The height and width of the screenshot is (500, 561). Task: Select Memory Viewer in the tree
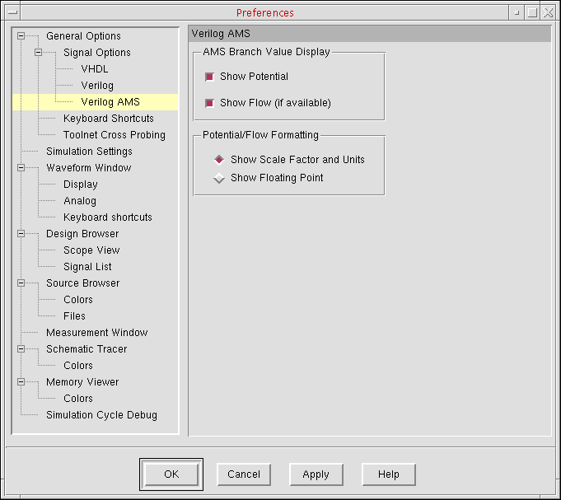pos(82,382)
